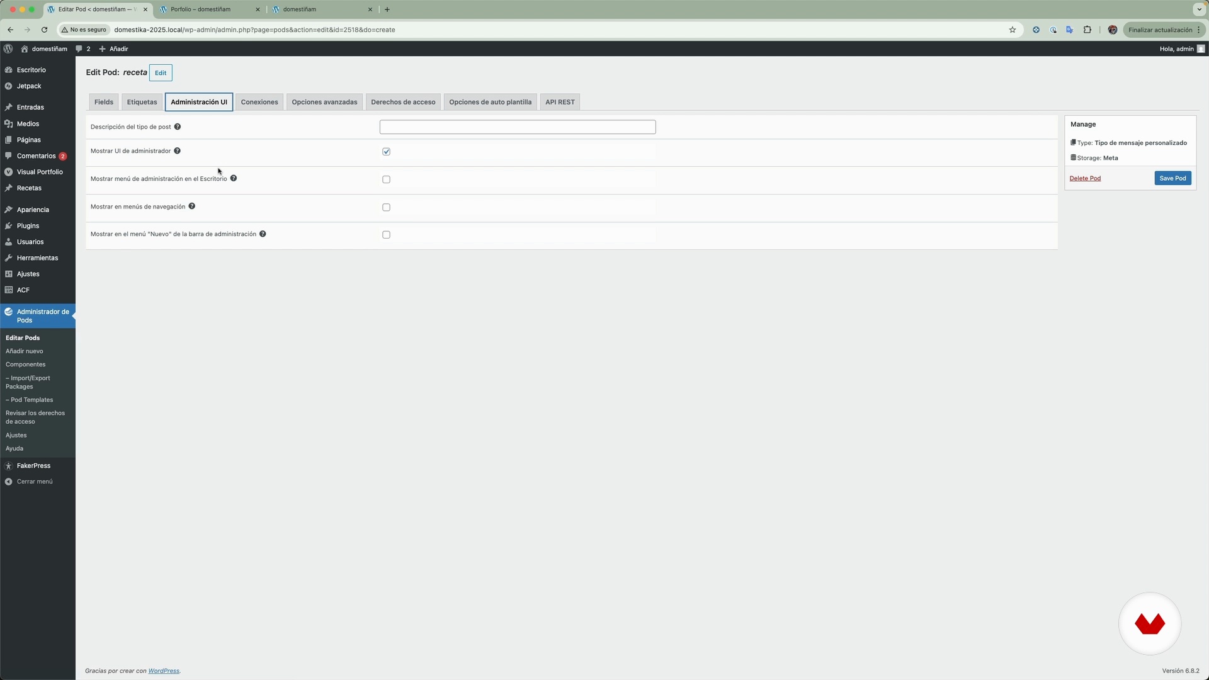Click the Save Pod button
This screenshot has width=1209, height=680.
point(1172,178)
